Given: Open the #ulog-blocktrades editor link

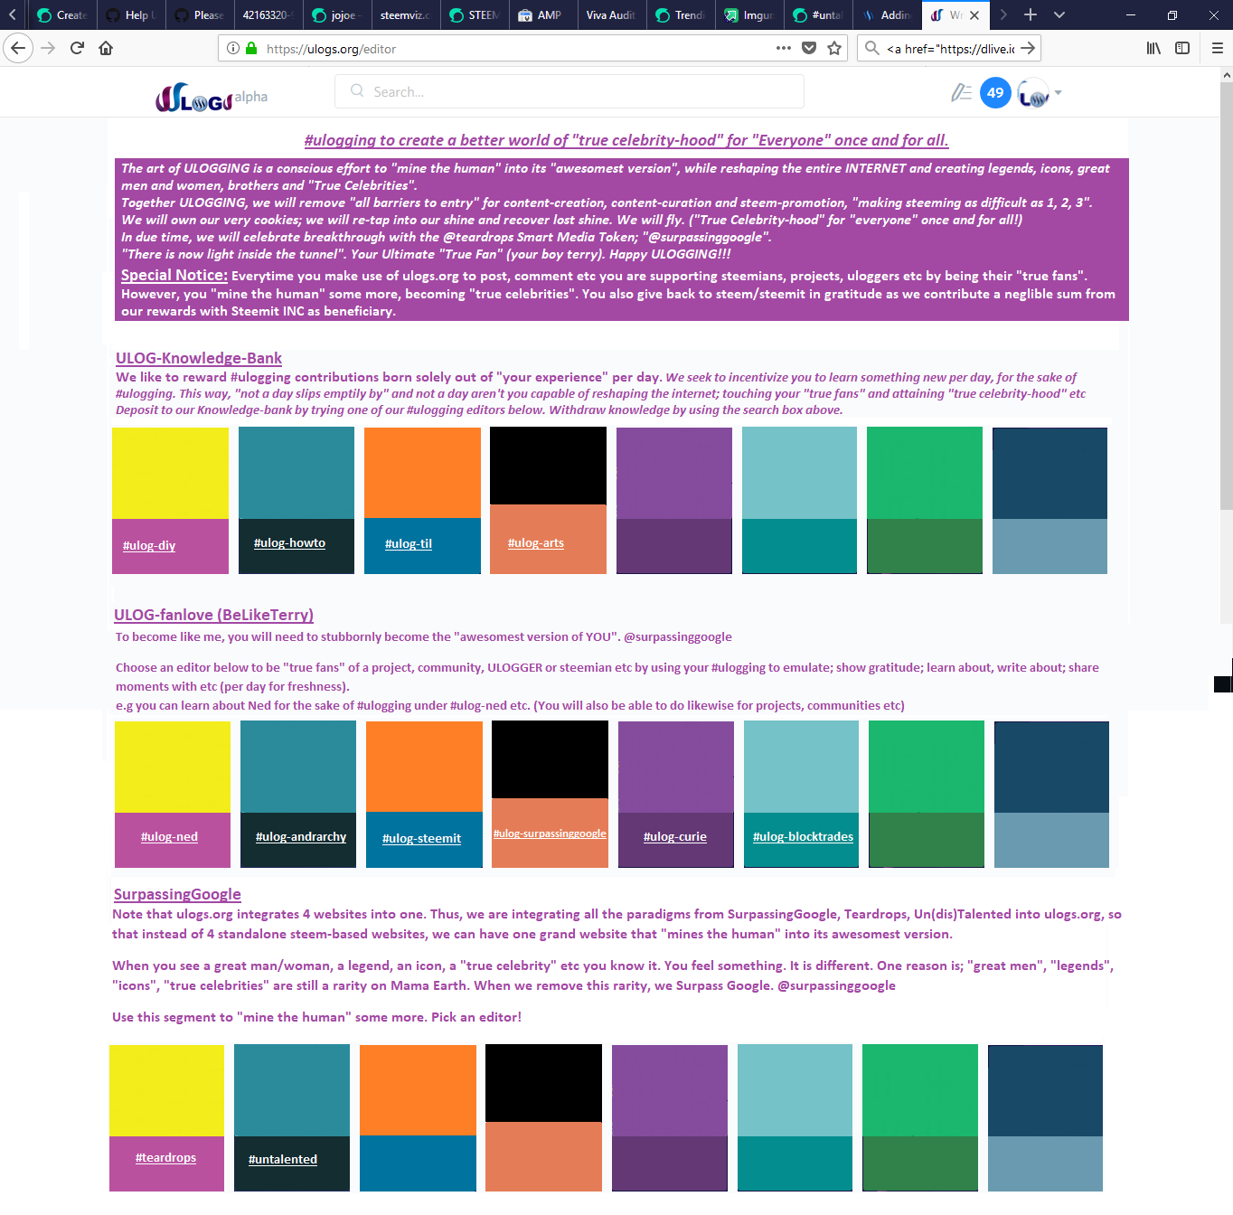Looking at the screenshot, I should click(x=803, y=836).
